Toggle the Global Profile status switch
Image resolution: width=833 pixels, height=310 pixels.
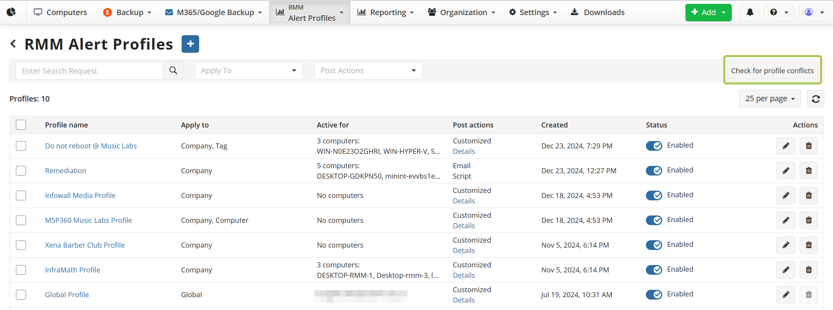pos(654,294)
